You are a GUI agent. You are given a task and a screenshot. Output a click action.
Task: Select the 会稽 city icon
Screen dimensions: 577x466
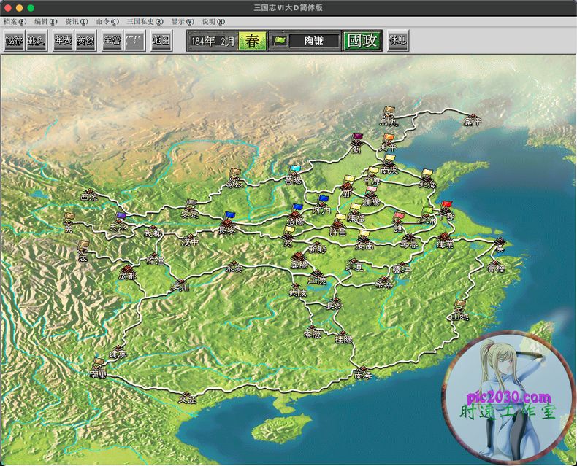click(495, 266)
